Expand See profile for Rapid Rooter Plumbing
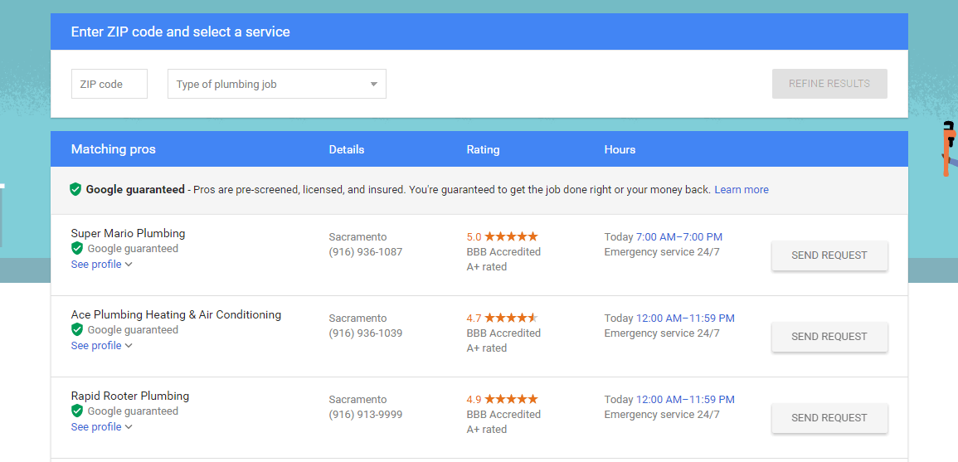This screenshot has width=958, height=462. click(102, 427)
